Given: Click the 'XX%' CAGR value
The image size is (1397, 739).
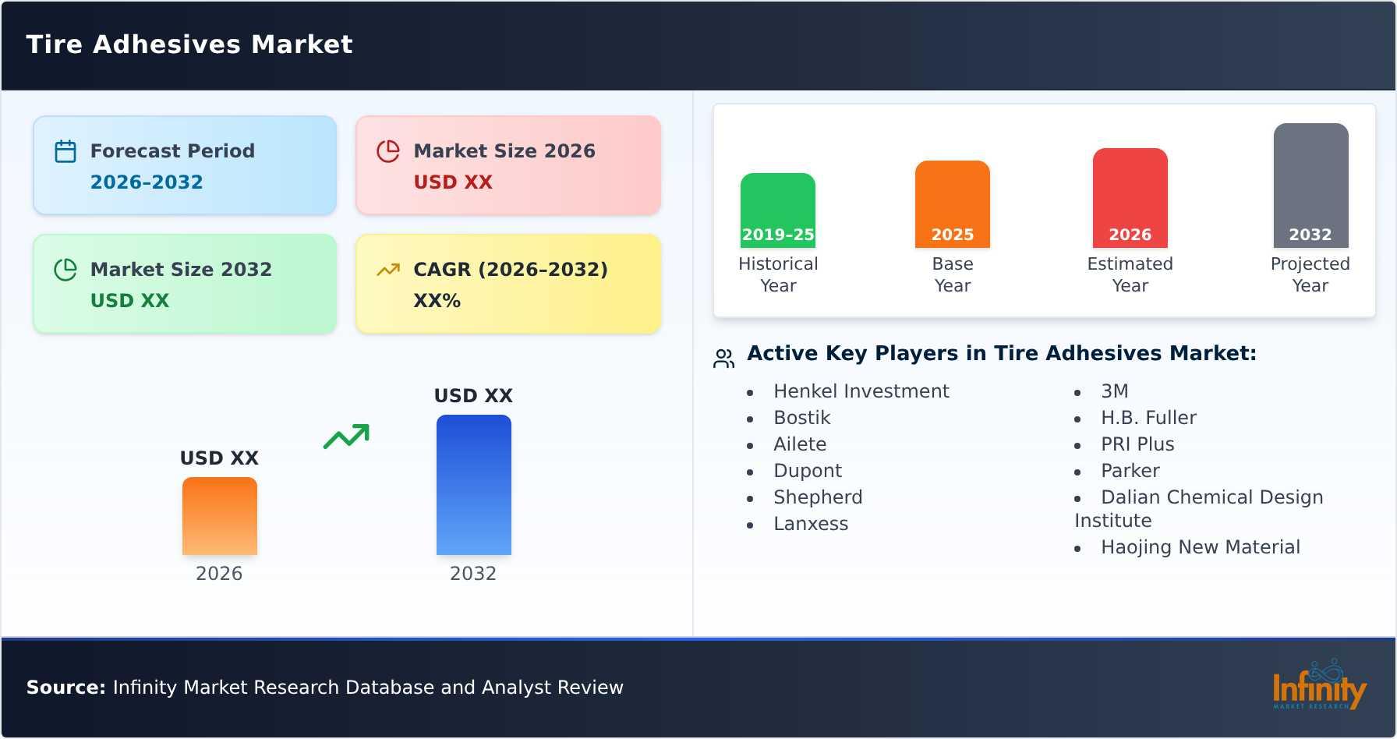Looking at the screenshot, I should coord(437,301).
